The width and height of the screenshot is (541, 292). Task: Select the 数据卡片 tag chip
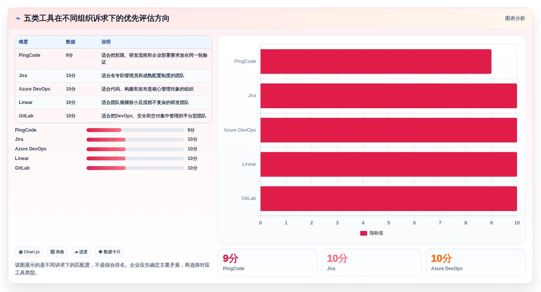110,252
